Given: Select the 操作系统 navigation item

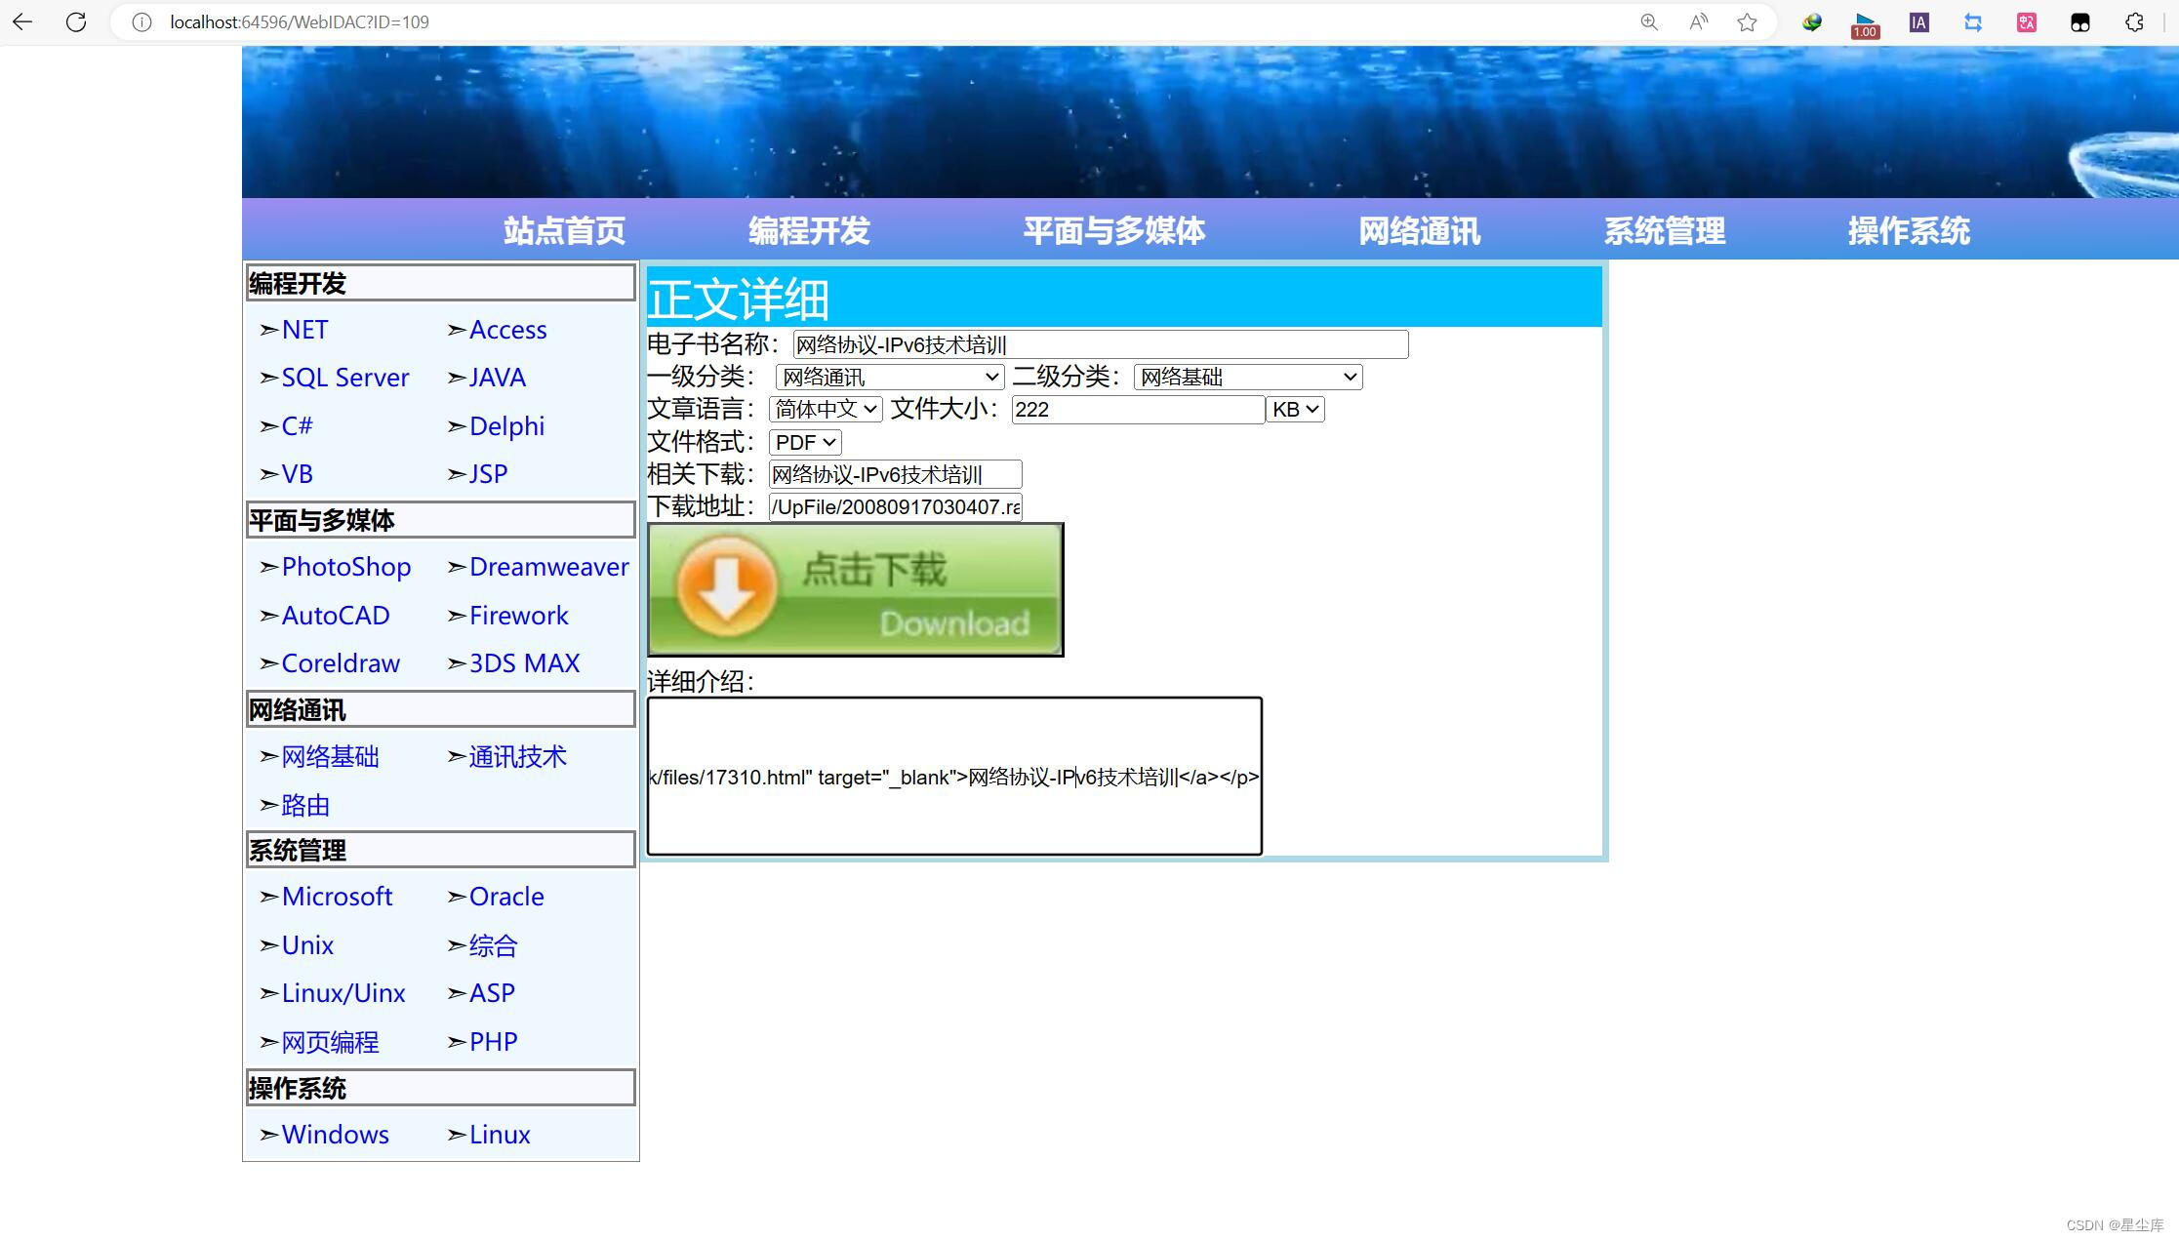Looking at the screenshot, I should pyautogui.click(x=1908, y=230).
